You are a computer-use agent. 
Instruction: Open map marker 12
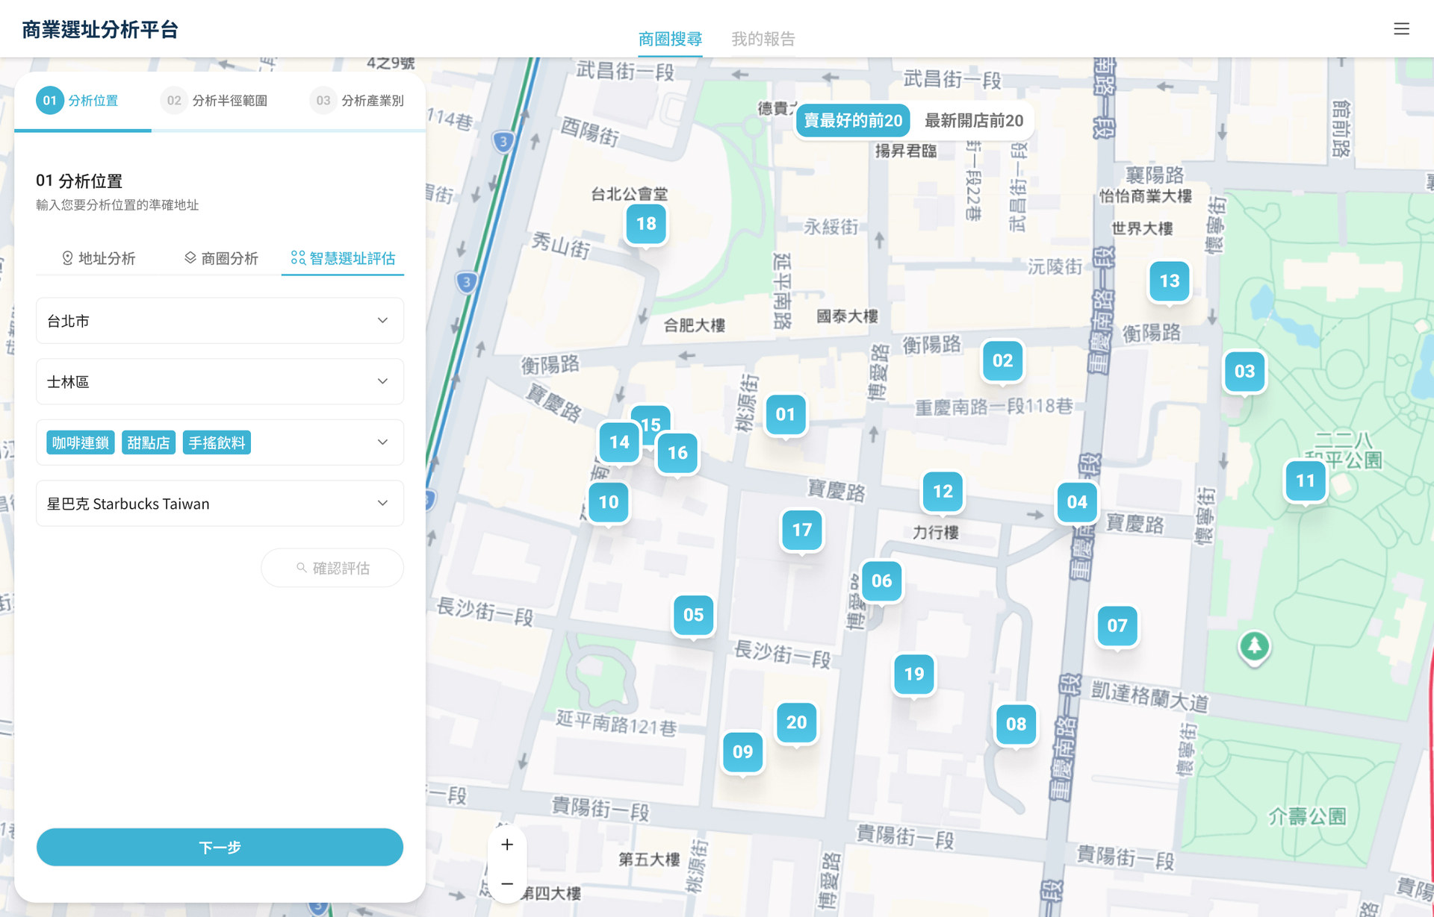tap(943, 492)
